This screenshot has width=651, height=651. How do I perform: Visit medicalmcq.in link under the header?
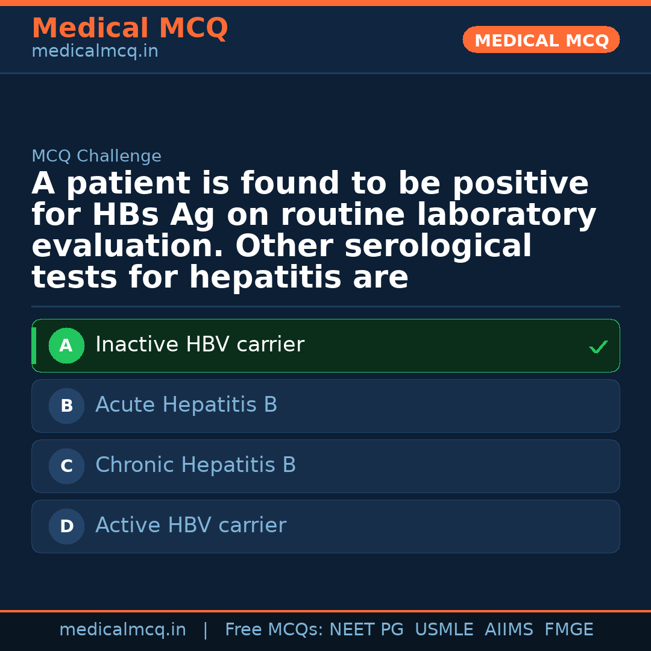[x=95, y=52]
